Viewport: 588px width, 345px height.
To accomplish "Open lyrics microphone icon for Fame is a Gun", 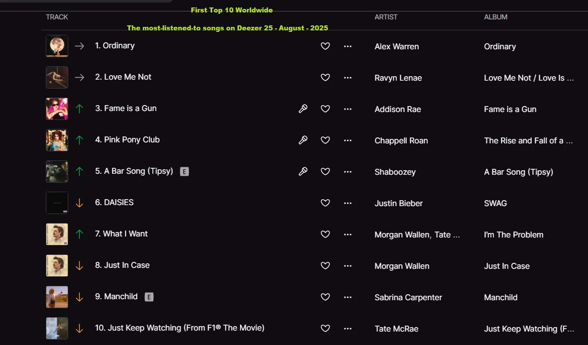I will (303, 109).
